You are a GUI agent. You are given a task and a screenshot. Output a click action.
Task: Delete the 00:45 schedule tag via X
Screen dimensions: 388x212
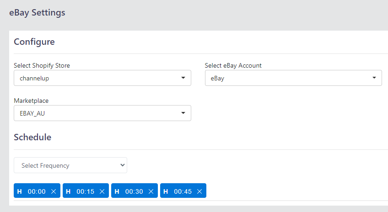pyautogui.click(x=199, y=191)
